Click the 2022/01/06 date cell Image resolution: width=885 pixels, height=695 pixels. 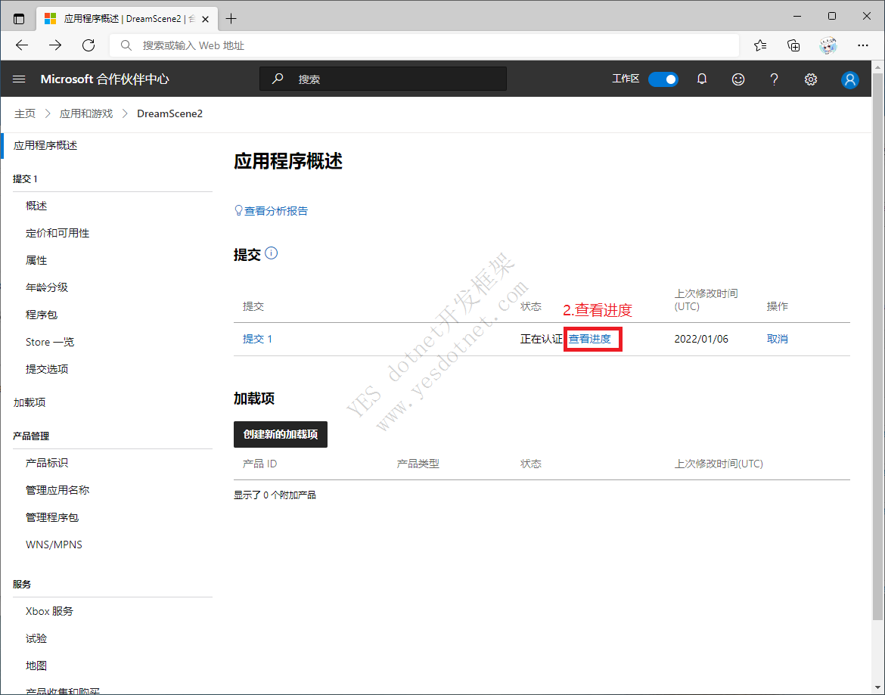coord(701,339)
